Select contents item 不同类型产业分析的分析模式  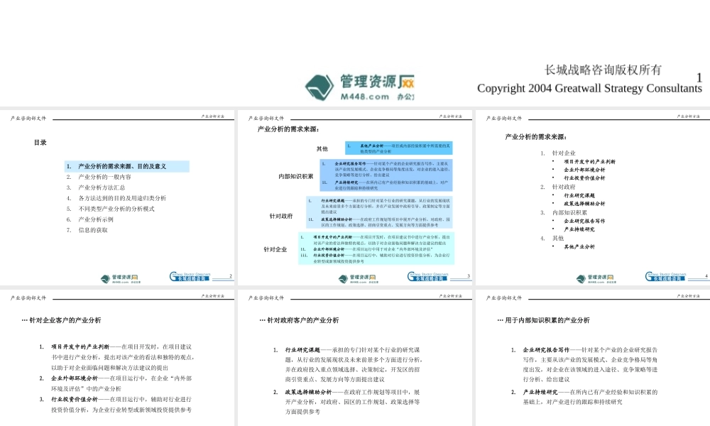click(x=116, y=209)
